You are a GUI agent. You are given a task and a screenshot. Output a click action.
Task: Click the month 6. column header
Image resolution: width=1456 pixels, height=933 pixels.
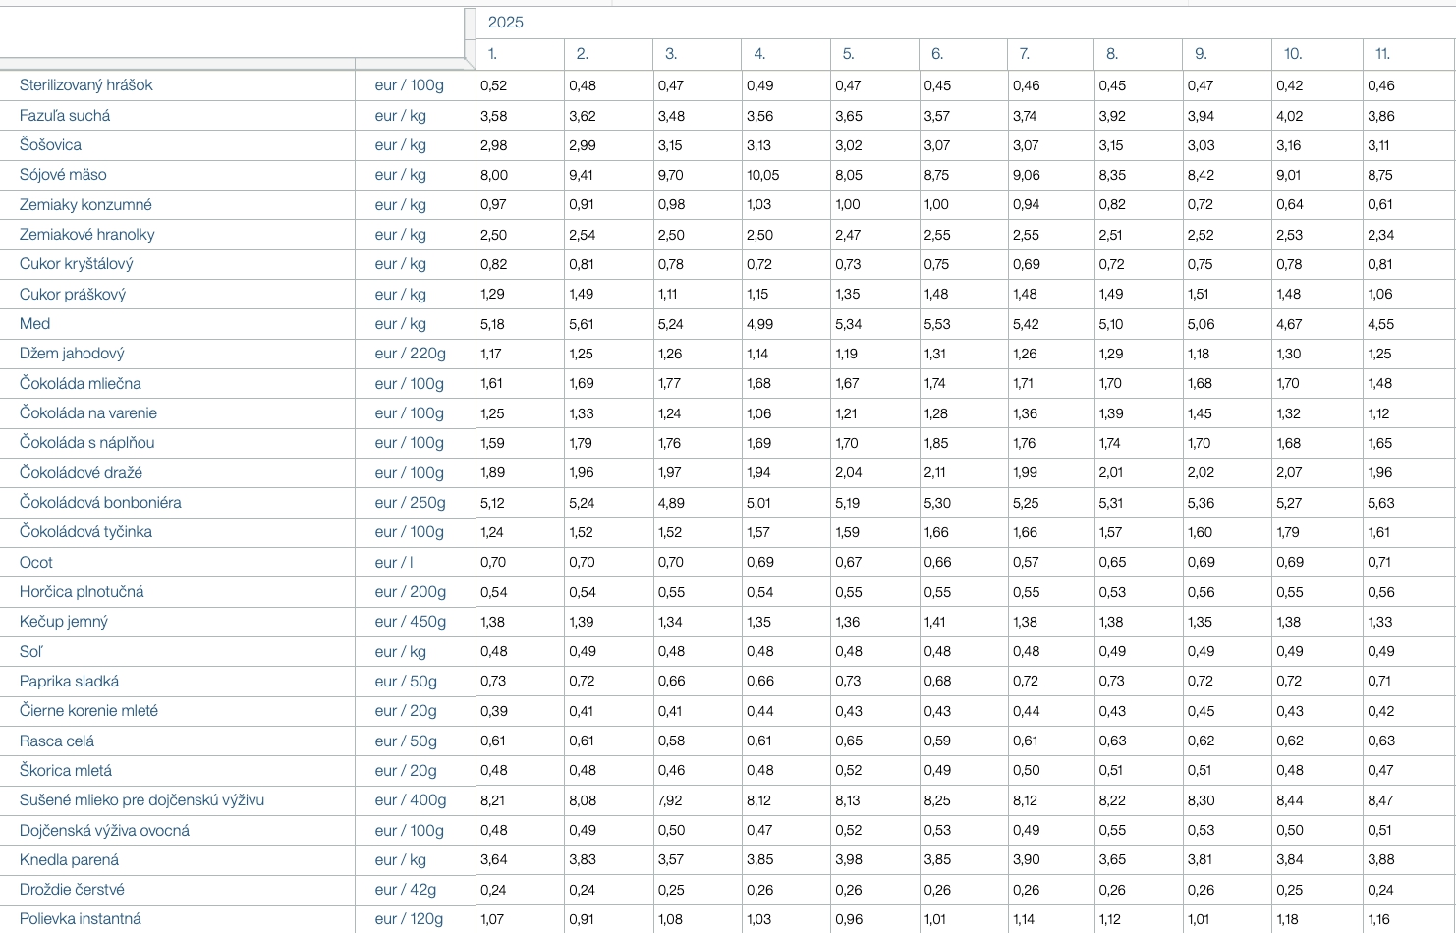click(x=937, y=54)
